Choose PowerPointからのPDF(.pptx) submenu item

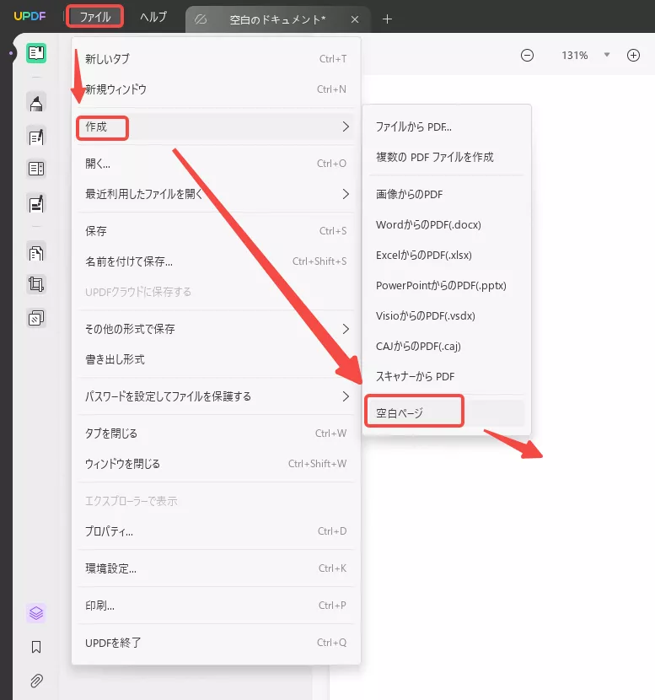(447, 285)
